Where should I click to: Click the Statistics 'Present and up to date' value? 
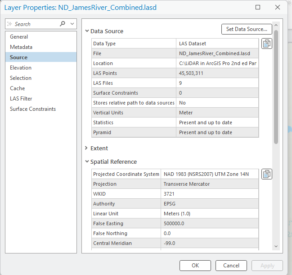coord(217,122)
